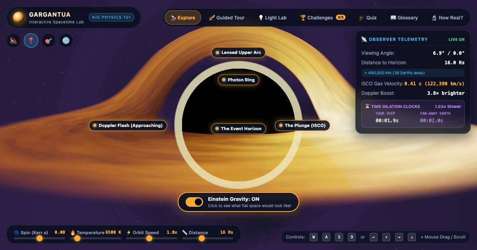
Task: Click the Interactive Spacetime Lab subtitle
Action: pos(56,22)
